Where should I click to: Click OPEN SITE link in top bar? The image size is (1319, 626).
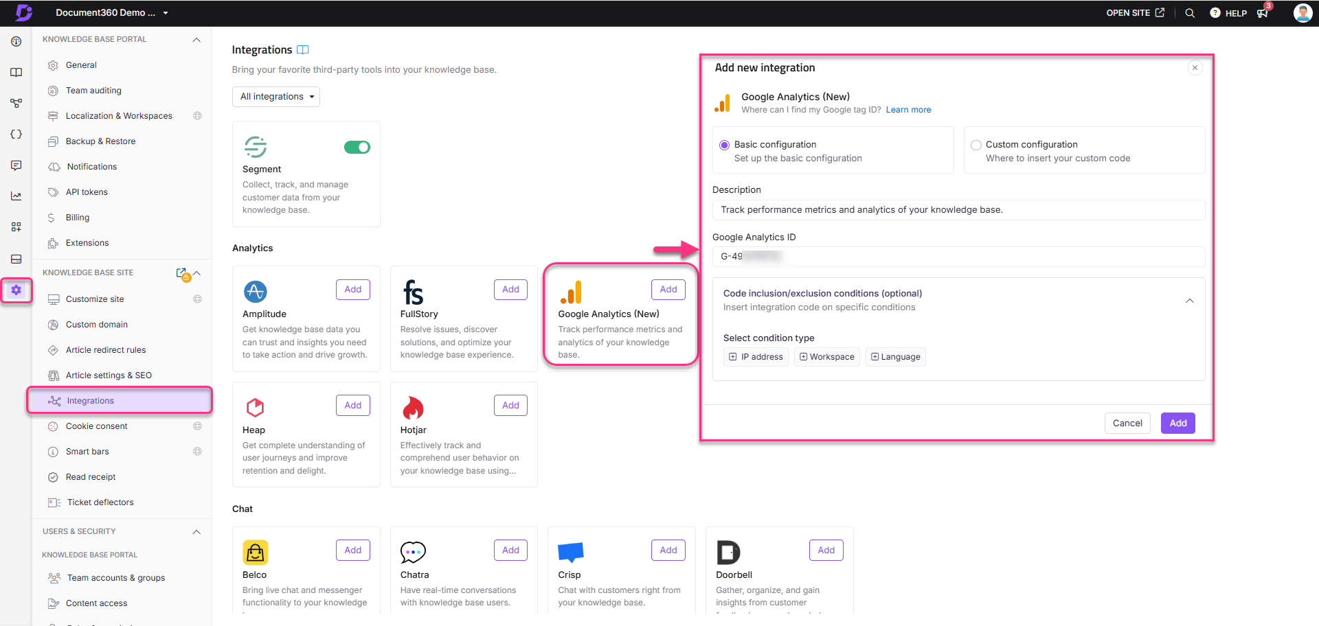click(1135, 13)
